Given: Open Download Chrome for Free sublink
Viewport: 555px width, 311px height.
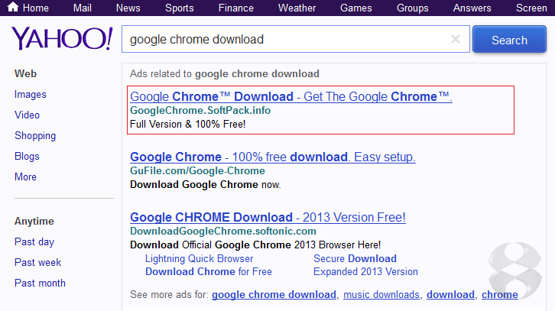Looking at the screenshot, I should (209, 272).
